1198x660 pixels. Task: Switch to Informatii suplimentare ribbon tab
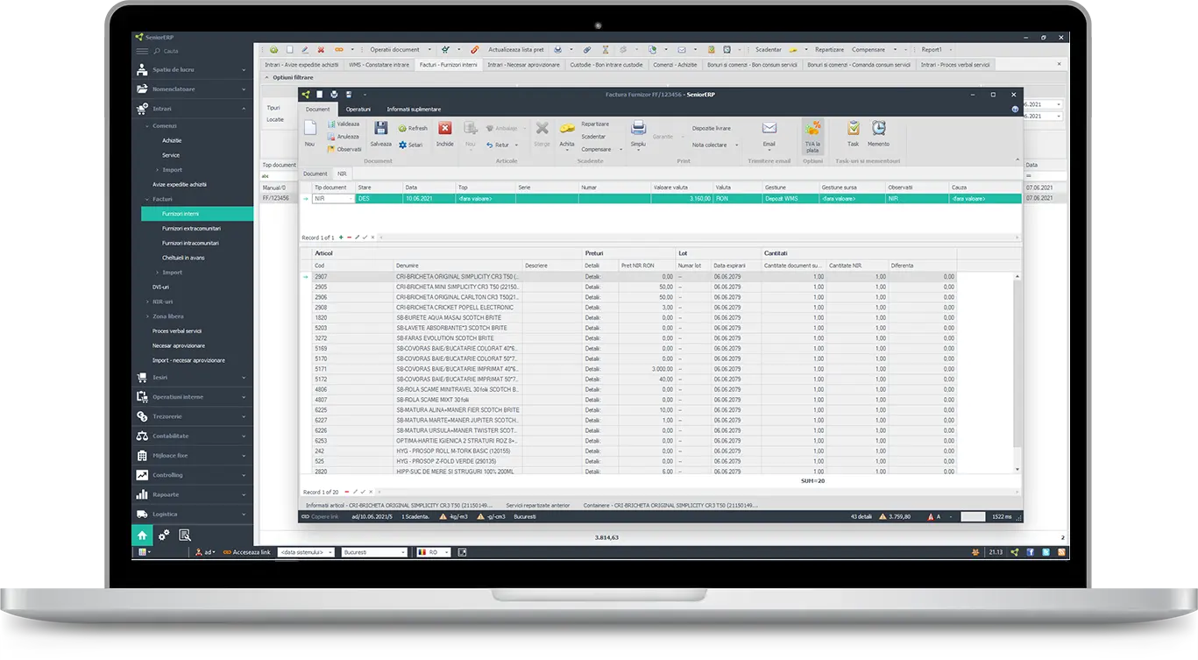pyautogui.click(x=414, y=109)
